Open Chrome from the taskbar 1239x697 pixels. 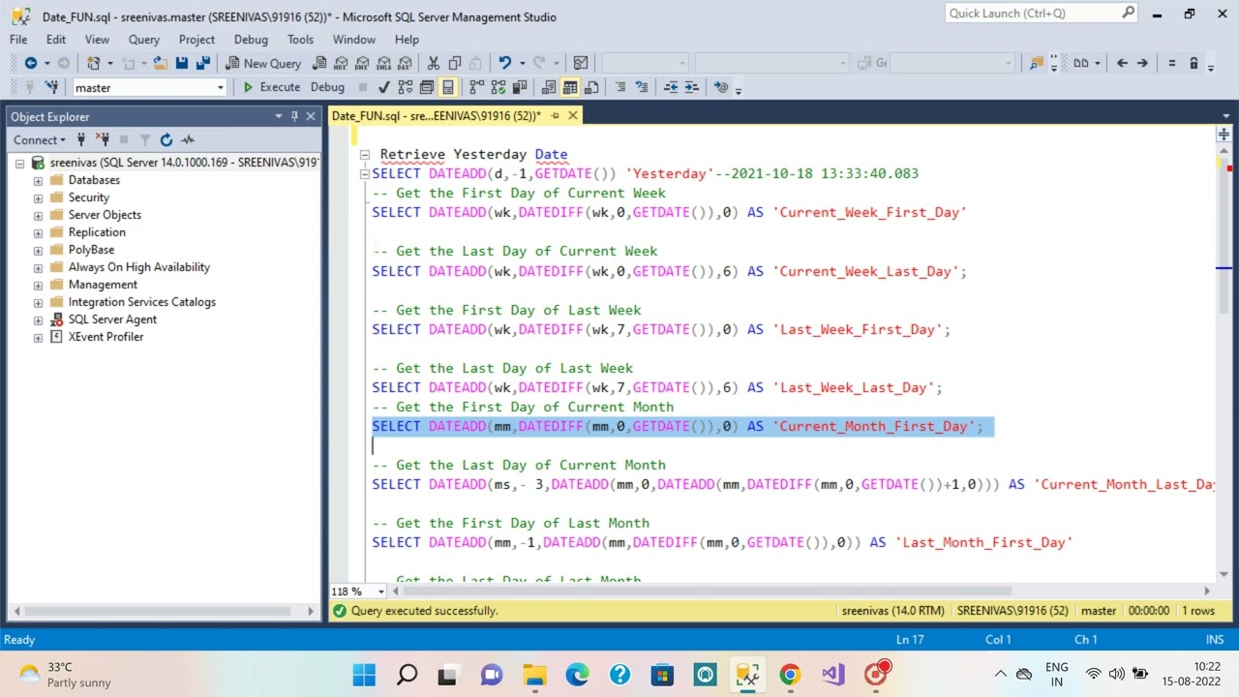tap(790, 675)
